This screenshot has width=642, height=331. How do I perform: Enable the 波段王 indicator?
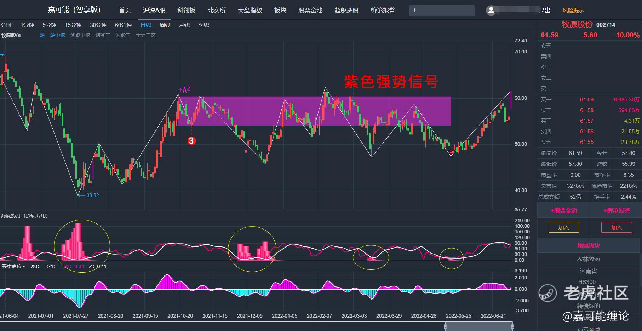(x=123, y=35)
